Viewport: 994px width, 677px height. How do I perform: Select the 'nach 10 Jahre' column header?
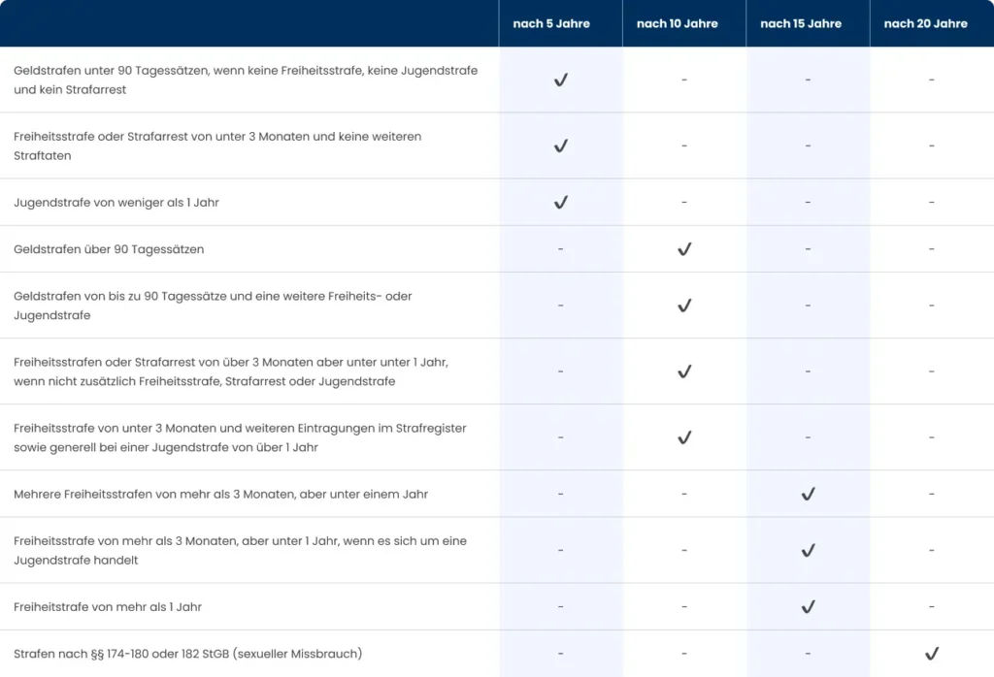(678, 23)
